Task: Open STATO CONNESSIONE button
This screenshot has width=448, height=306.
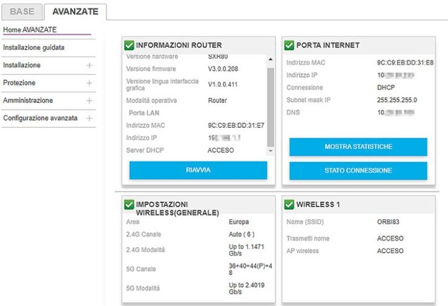Action: coord(358,170)
